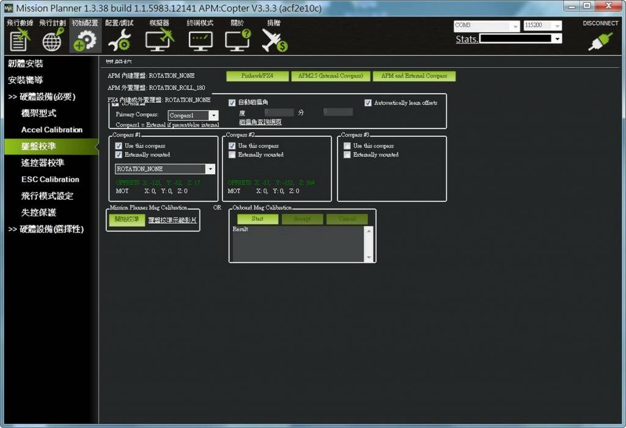The image size is (626, 428).
Task: Click Accept in Onboard Mag Calibration
Action: click(x=302, y=219)
